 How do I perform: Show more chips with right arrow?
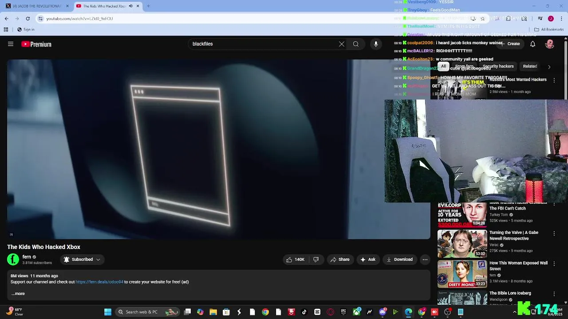[549, 67]
